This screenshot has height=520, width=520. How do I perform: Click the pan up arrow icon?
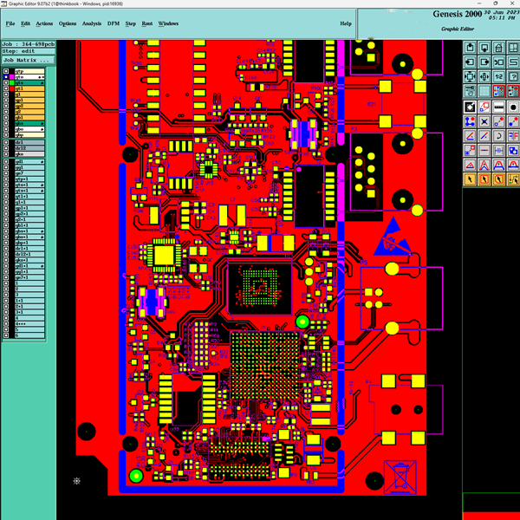[x=470, y=48]
